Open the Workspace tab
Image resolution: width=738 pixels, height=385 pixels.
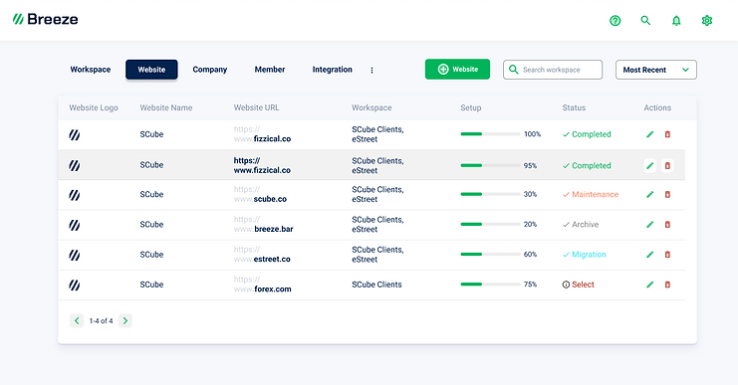pyautogui.click(x=91, y=70)
